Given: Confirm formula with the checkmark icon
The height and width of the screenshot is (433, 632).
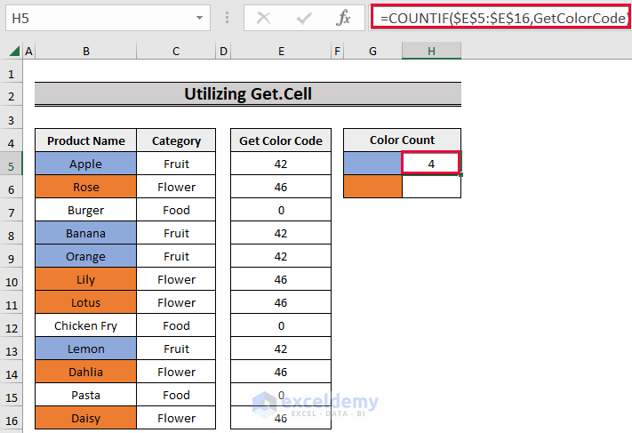Looking at the screenshot, I should coord(304,18).
